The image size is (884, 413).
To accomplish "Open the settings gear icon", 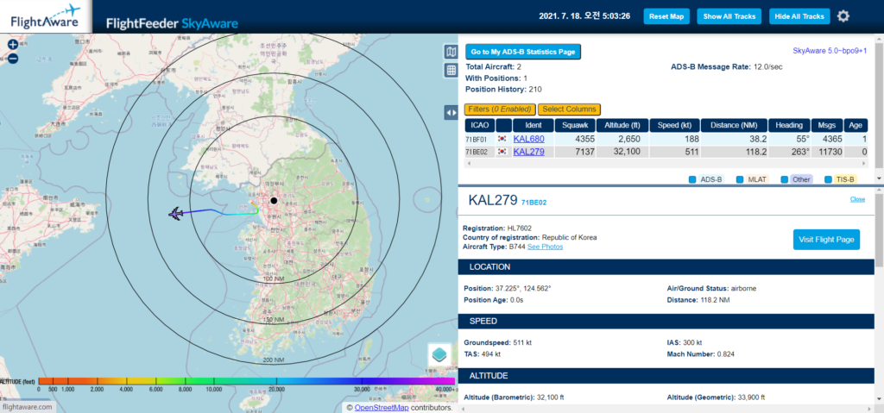I will point(843,16).
